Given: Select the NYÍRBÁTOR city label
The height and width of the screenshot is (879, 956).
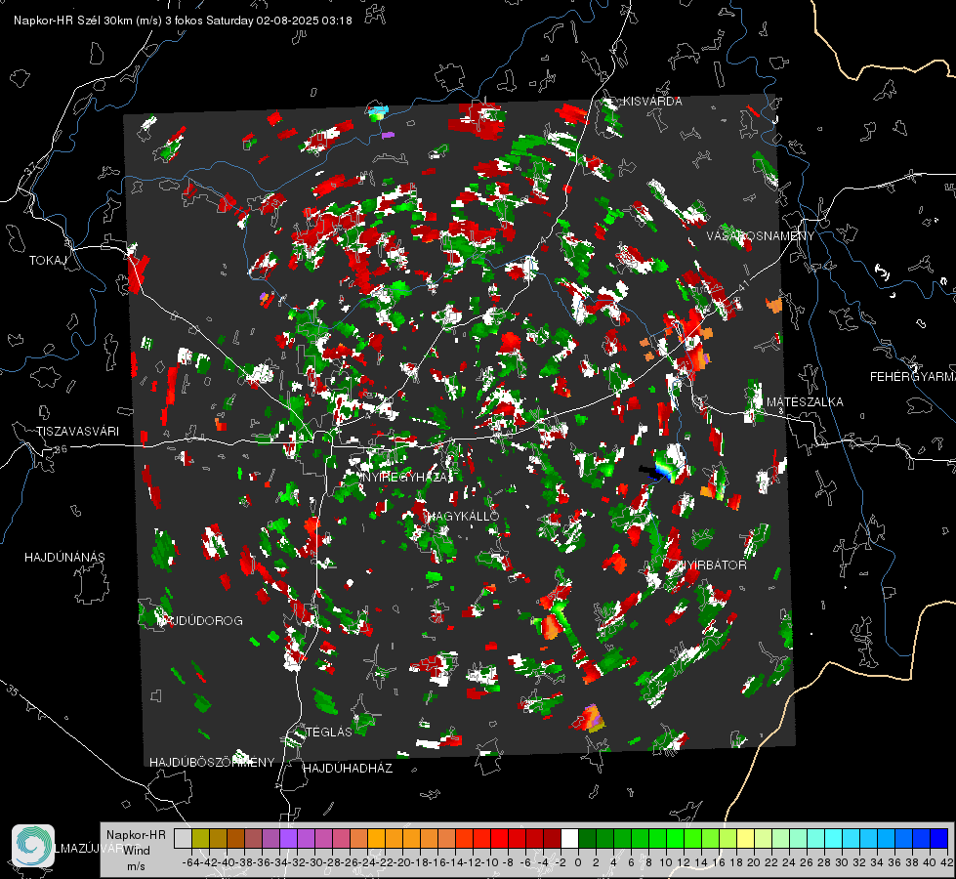Looking at the screenshot, I should click(713, 565).
